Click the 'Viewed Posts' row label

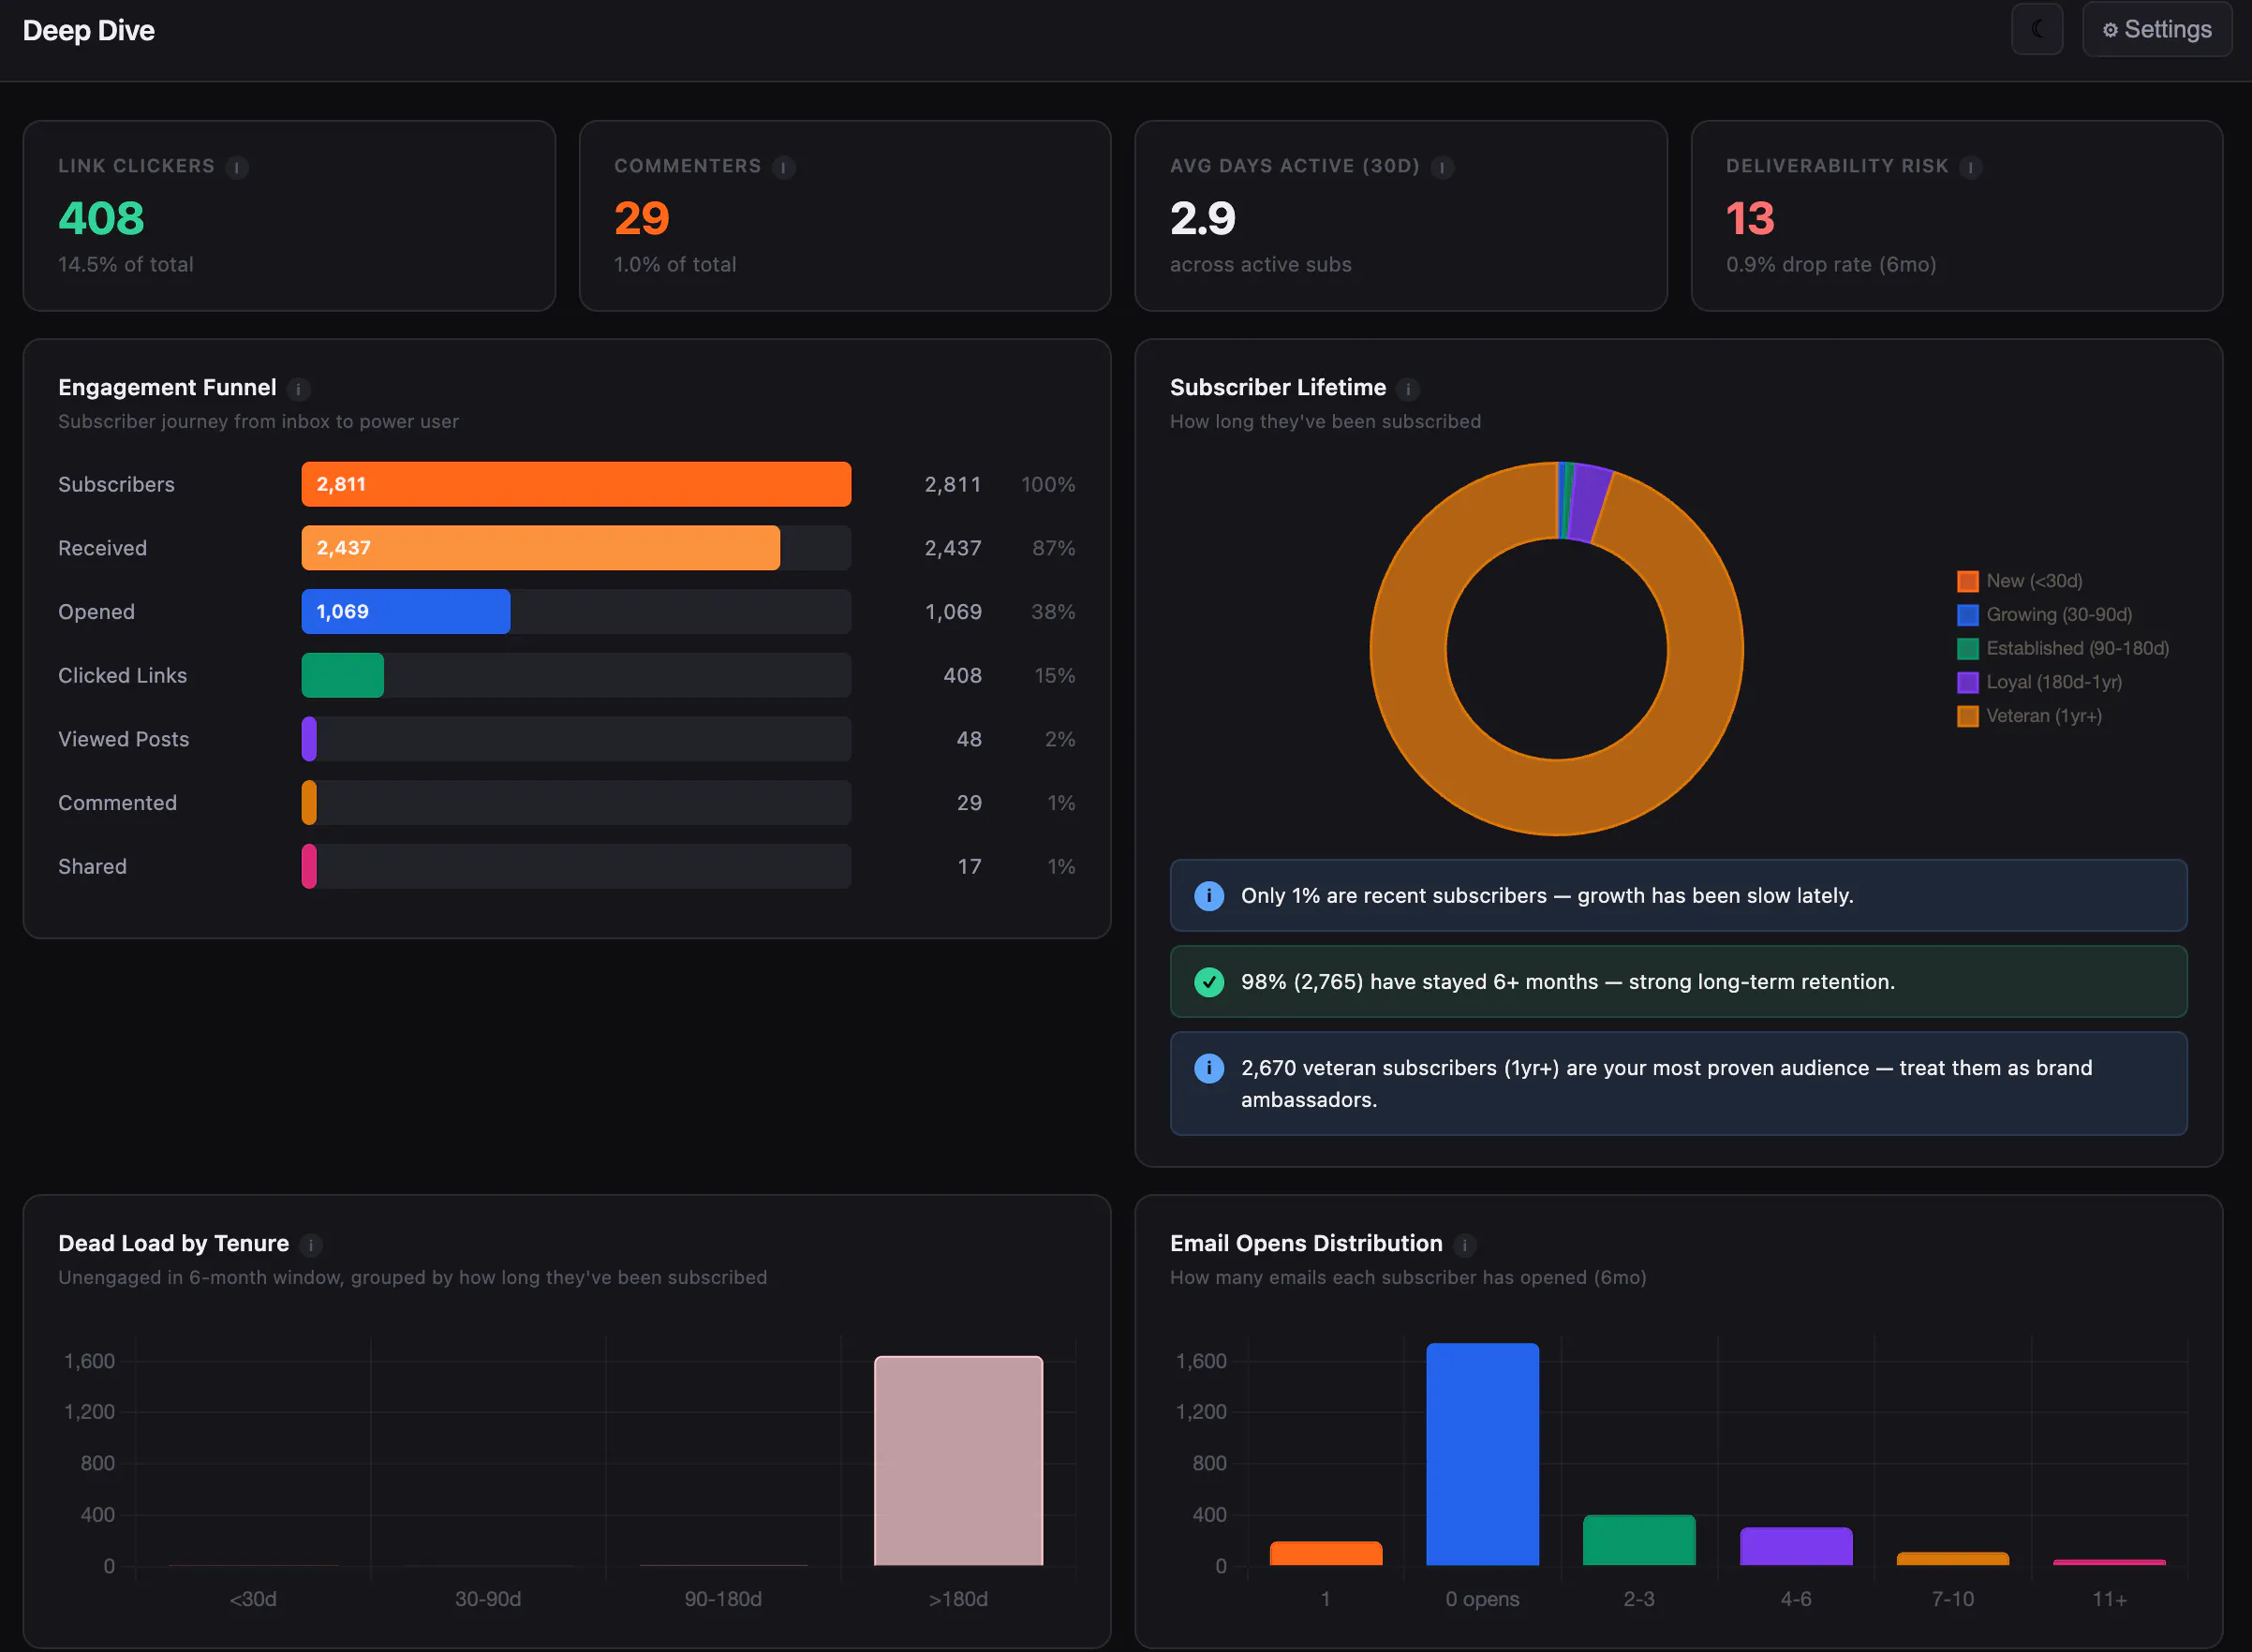point(123,739)
